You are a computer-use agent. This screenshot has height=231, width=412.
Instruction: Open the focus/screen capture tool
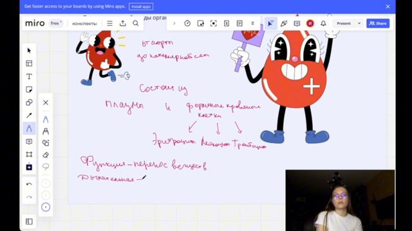[214, 23]
